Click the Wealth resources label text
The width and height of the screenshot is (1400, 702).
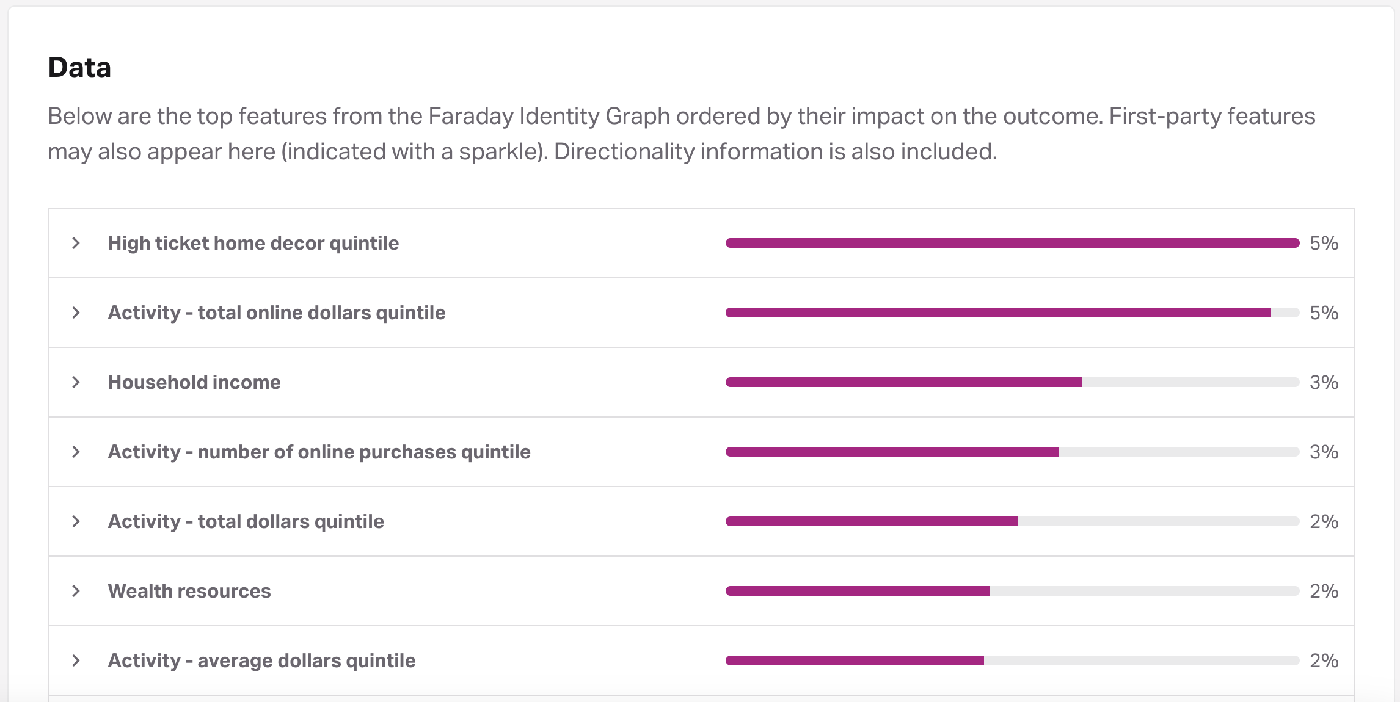tap(189, 591)
